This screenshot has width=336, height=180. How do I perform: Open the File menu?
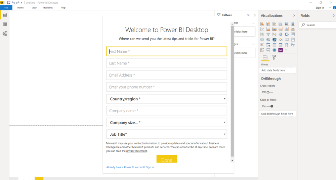click(6, 8)
